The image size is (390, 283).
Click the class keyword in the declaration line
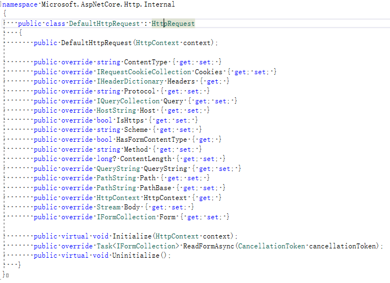[55, 24]
